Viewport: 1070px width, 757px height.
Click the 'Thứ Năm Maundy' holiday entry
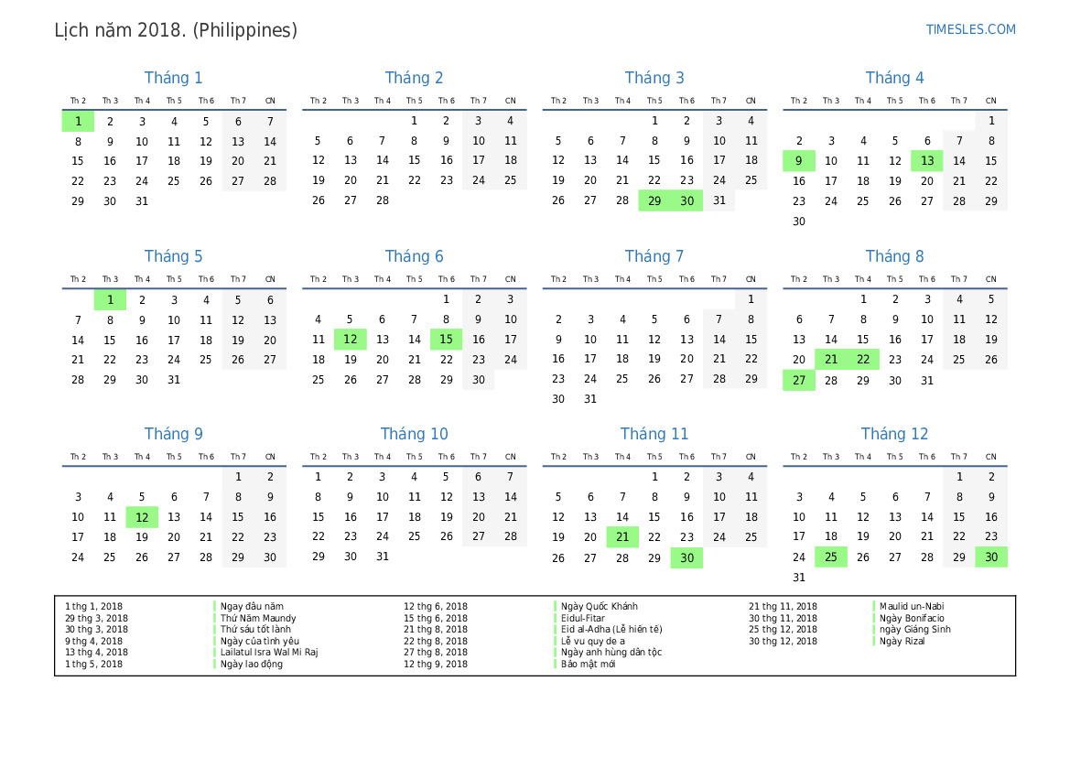[x=258, y=618]
